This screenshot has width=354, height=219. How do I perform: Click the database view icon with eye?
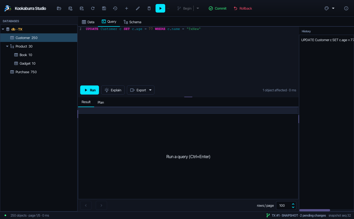(70, 8)
